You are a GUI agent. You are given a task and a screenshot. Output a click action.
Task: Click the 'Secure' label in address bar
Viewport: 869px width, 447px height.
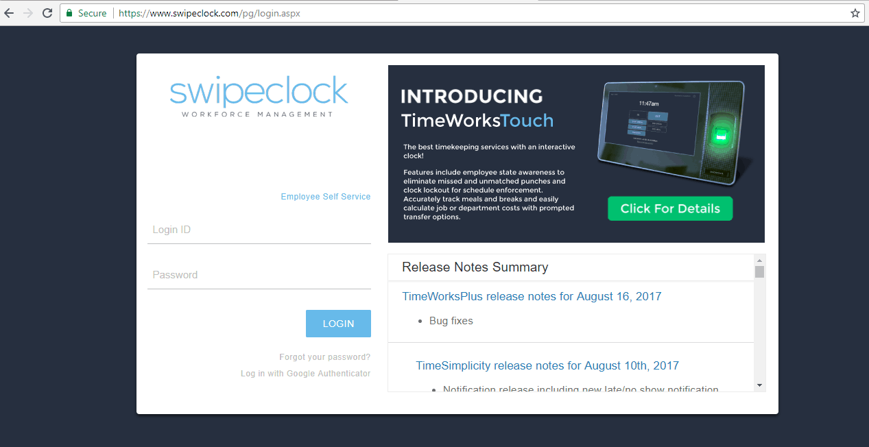coord(93,13)
